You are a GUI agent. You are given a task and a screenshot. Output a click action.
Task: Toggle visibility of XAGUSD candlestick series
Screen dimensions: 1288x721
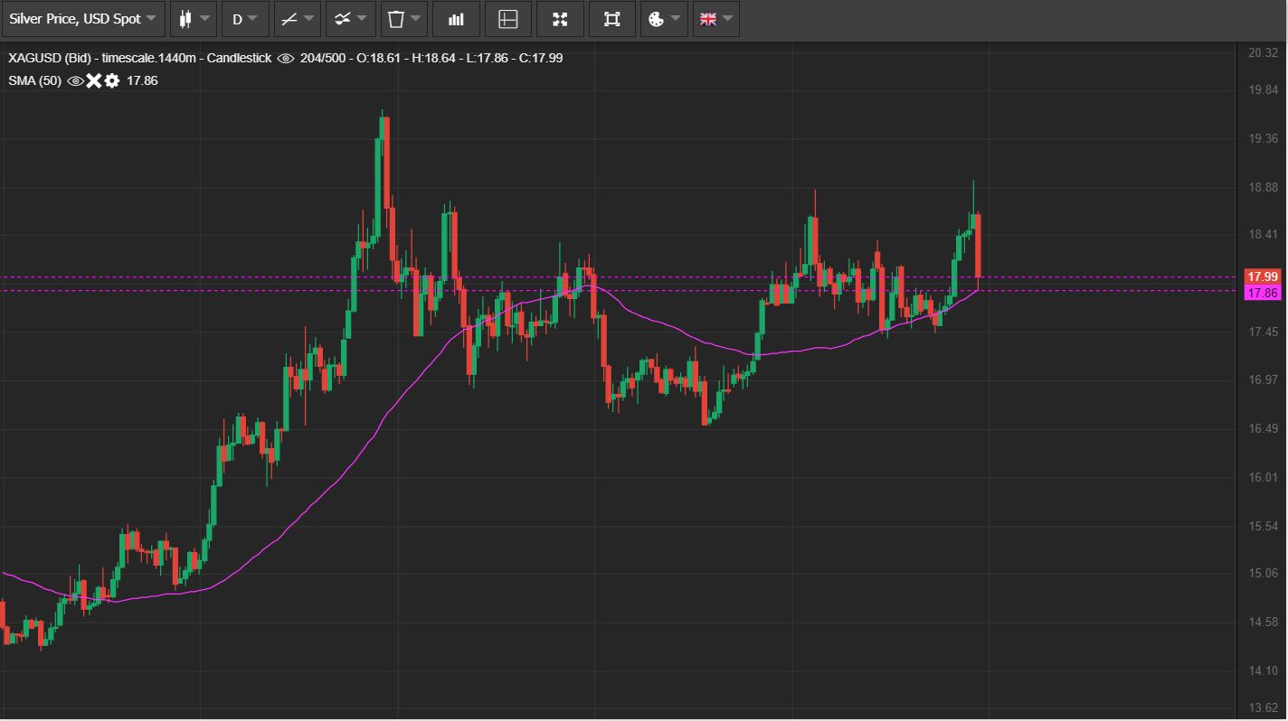(x=286, y=58)
